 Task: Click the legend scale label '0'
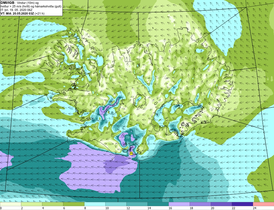coord(1,208)
